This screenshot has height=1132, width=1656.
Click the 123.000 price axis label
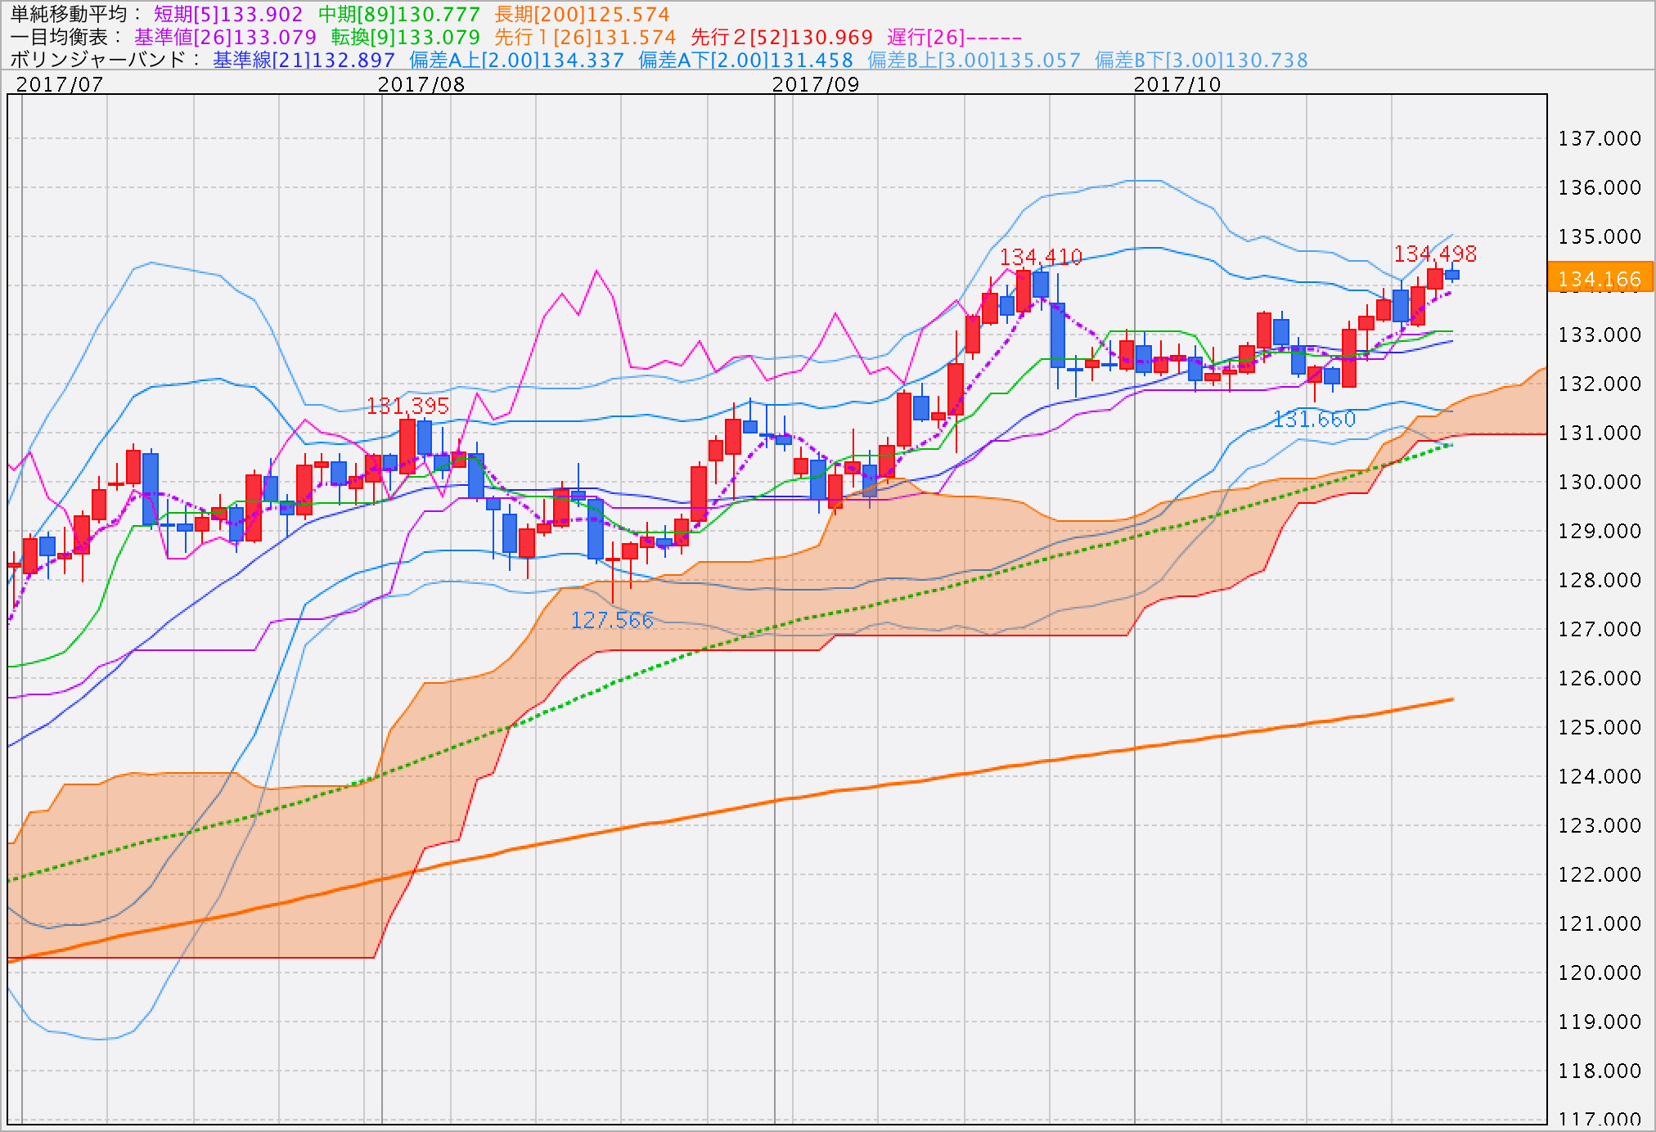pos(1600,825)
